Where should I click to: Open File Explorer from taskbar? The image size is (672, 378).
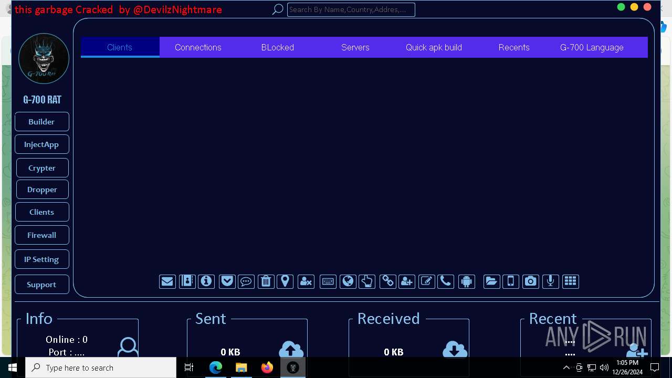241,367
